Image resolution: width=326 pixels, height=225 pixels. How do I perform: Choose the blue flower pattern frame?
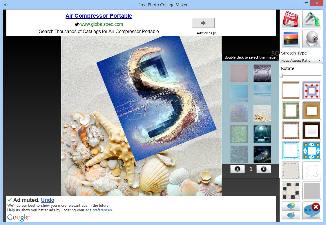[x=312, y=151]
